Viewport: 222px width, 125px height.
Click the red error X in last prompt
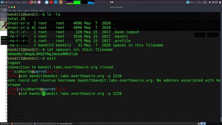pos(15,89)
